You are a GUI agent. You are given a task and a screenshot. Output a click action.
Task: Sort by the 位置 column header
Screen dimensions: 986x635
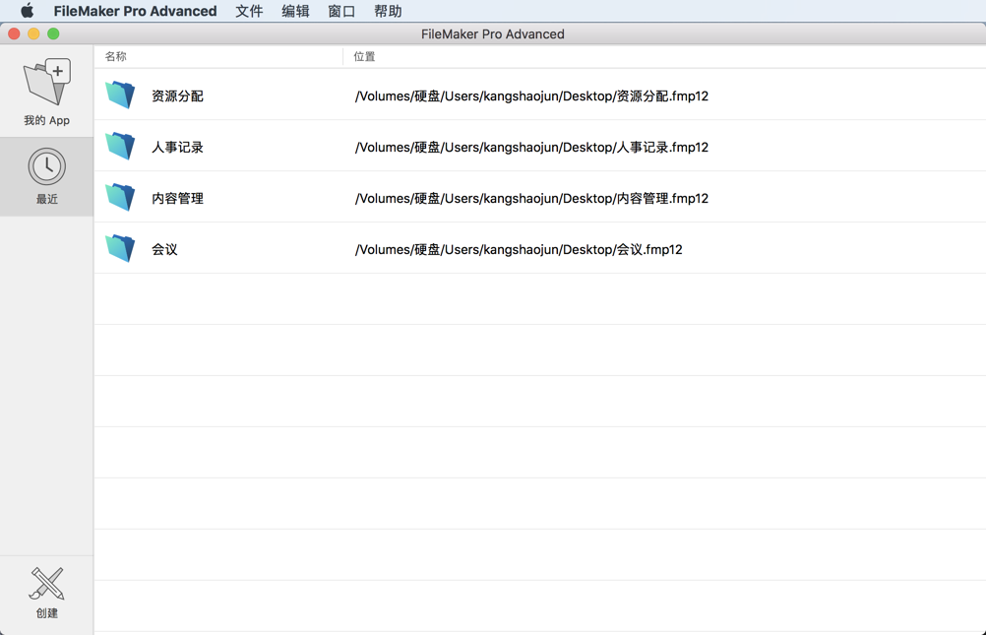[x=364, y=57]
